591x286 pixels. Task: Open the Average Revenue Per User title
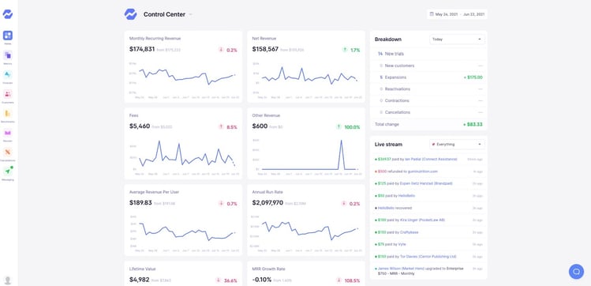[x=154, y=192]
